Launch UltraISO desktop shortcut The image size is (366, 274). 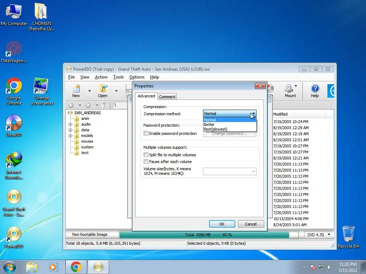pos(14,126)
